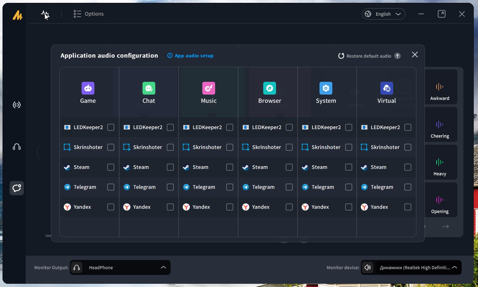Check LEDKeeper2 in Music column
Viewport: 478px width, 287px height.
click(230, 127)
